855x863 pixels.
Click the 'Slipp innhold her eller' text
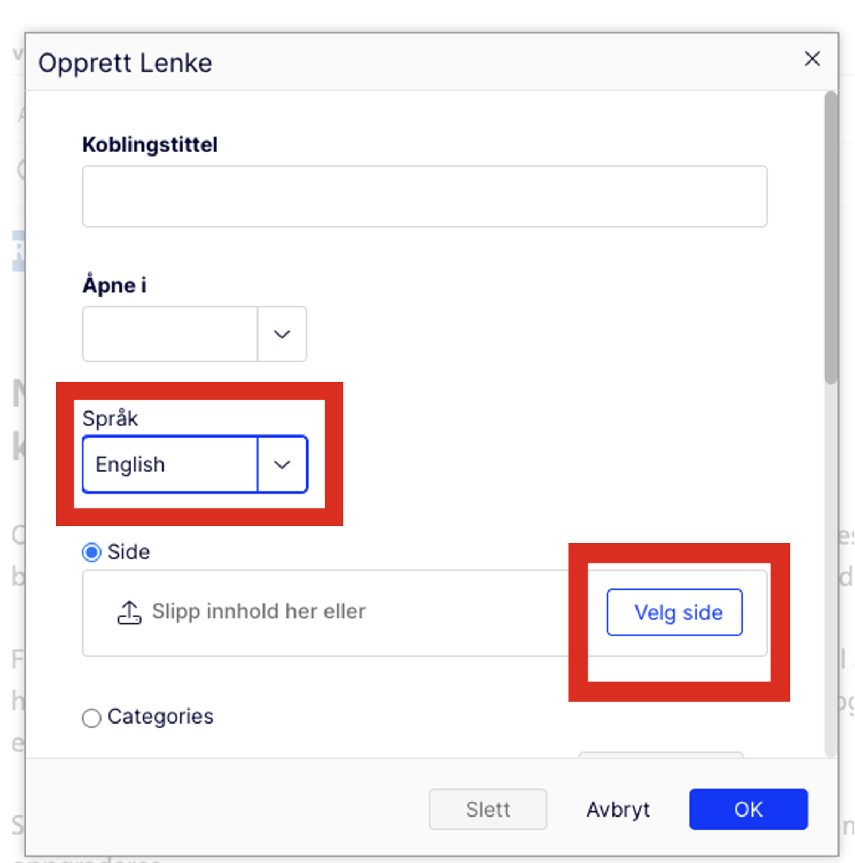[x=259, y=611]
